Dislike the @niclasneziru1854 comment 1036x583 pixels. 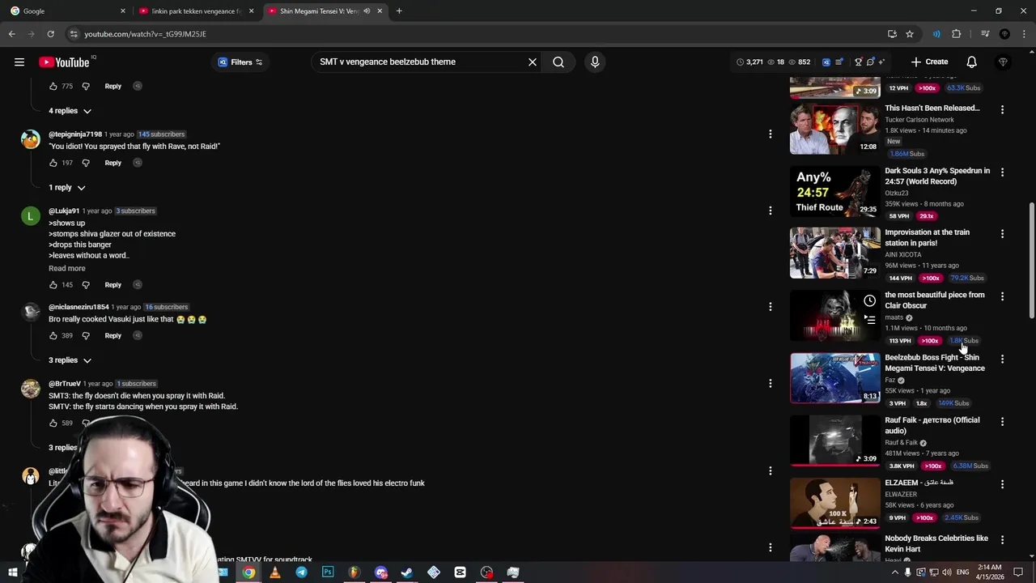(86, 335)
